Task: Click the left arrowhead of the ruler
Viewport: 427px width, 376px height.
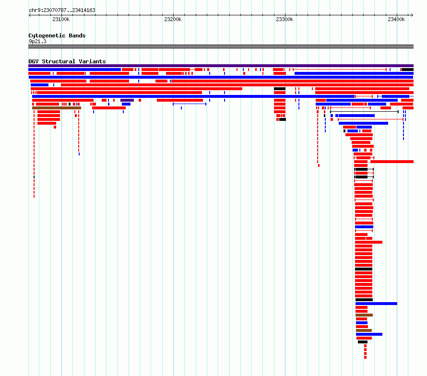Action: pos(30,15)
